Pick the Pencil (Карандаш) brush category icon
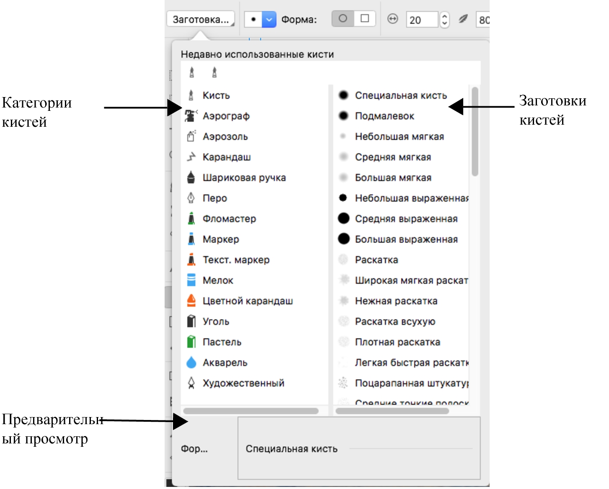 (x=191, y=157)
